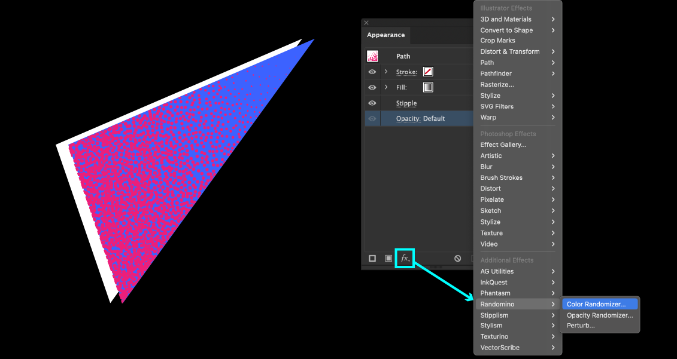Click the Stipple effect link
The height and width of the screenshot is (359, 677).
click(406, 103)
